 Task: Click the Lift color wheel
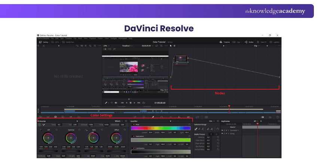(48, 138)
